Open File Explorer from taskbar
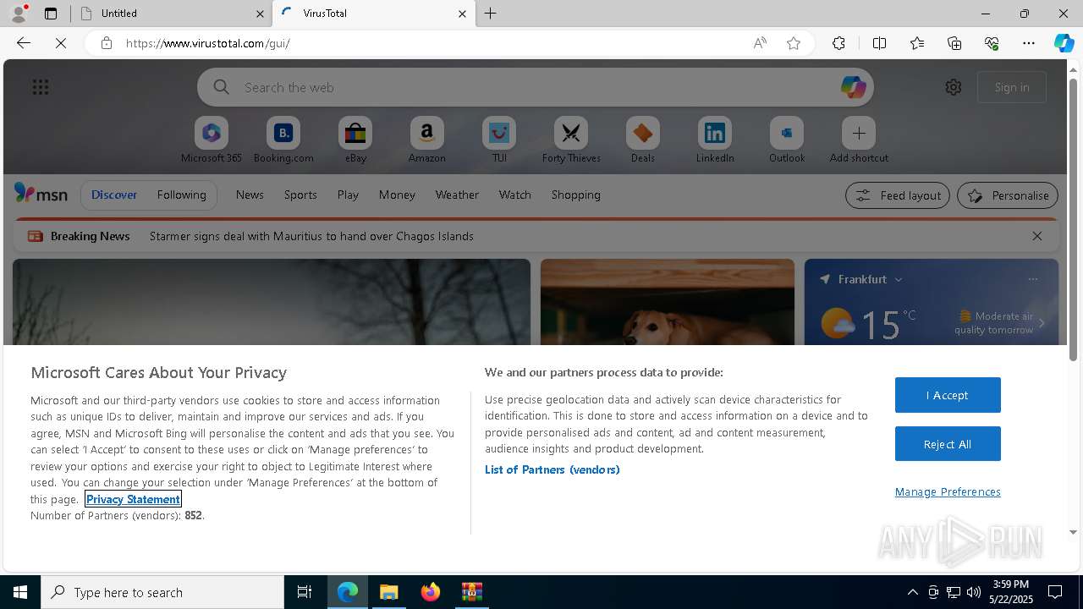 [389, 592]
